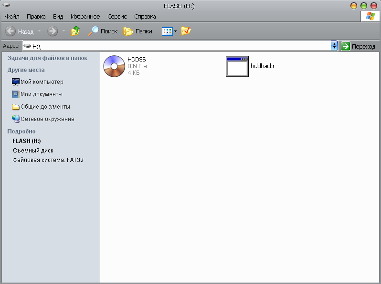
Task: Click the Сетевое окружение network icon
Action: (16, 119)
